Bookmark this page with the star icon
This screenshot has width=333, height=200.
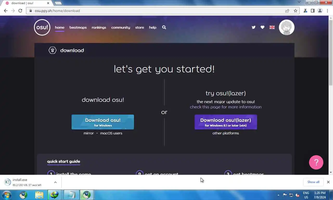pyautogui.click(x=295, y=11)
